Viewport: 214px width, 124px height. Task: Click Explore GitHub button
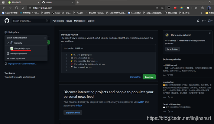coord(73,113)
